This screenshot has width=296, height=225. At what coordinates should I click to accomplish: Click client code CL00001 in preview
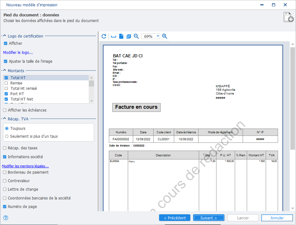pos(163,139)
